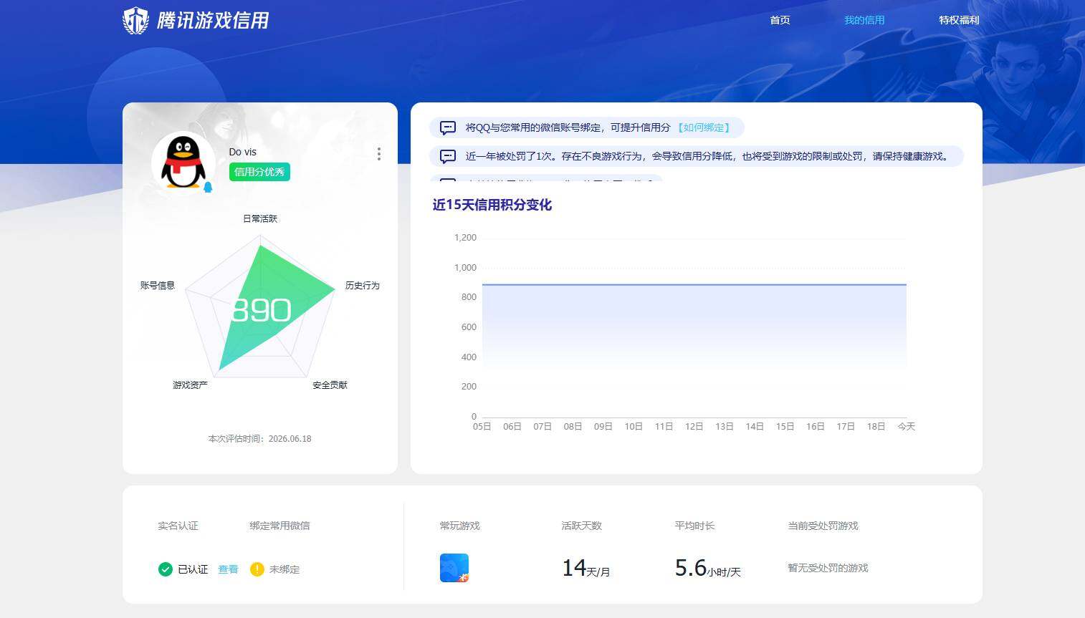Click the small QQ badge on avatar
The image size is (1085, 618).
pos(208,187)
